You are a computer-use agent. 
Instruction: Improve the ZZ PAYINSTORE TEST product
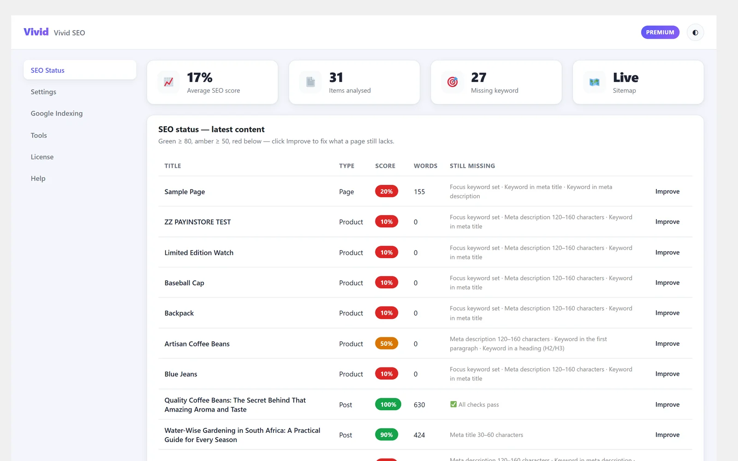(667, 222)
